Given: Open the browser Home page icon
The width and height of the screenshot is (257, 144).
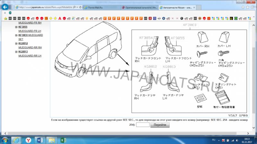Looking at the screenshot, I should pos(243,7).
